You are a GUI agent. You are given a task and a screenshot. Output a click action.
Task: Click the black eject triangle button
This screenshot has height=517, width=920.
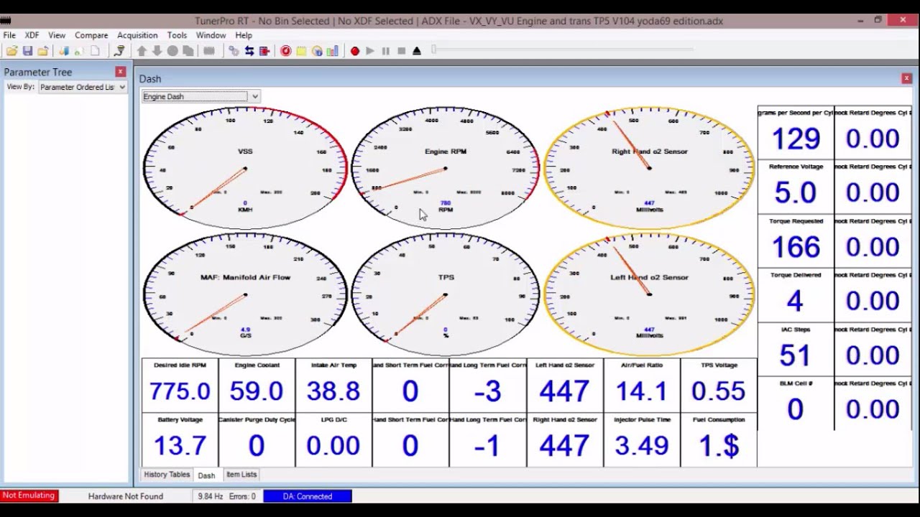pyautogui.click(x=417, y=51)
